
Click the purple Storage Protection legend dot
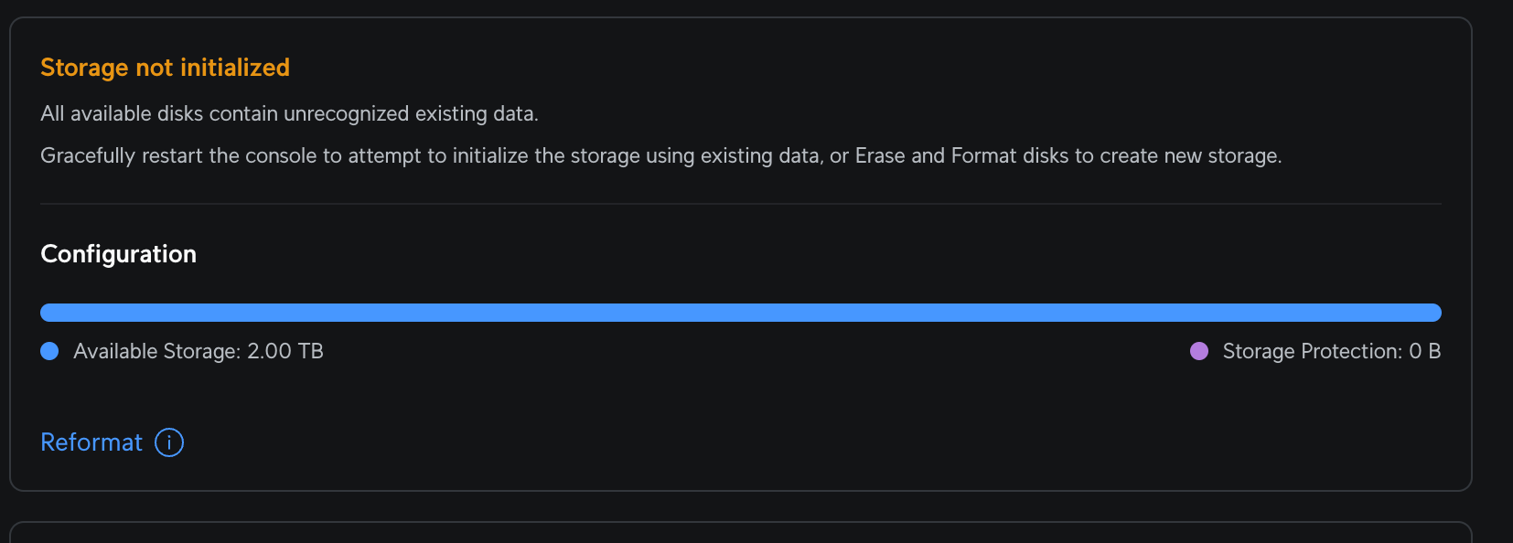[1199, 351]
